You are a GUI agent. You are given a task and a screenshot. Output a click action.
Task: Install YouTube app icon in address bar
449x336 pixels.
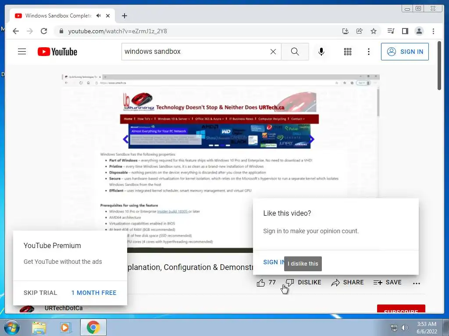click(346, 31)
